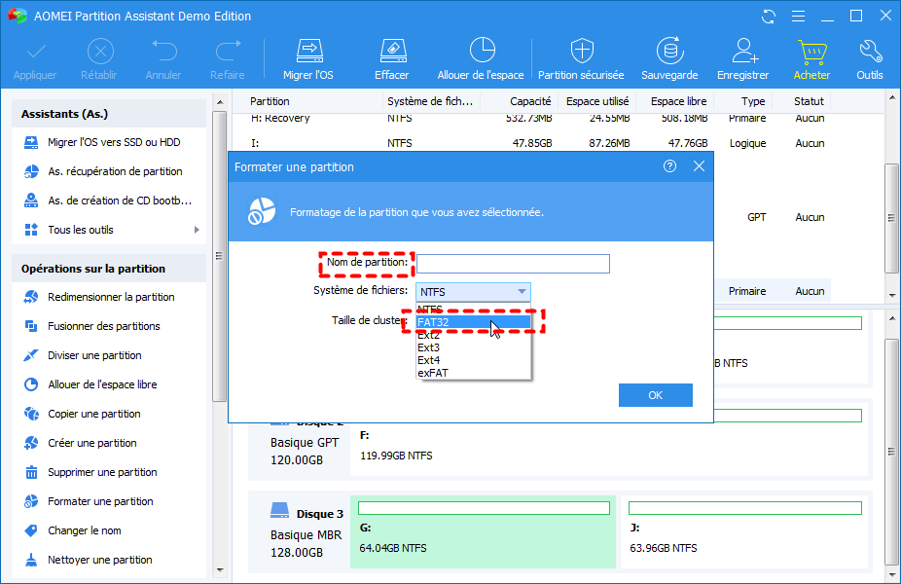Click the Acheter shopping cart icon
The image size is (901, 584).
(x=811, y=52)
